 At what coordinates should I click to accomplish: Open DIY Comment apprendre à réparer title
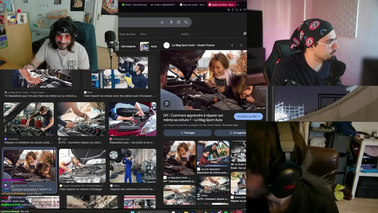(194, 117)
